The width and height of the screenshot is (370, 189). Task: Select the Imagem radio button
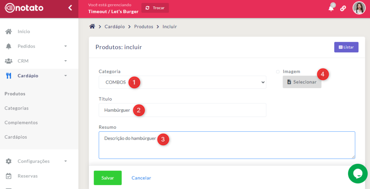click(278, 72)
